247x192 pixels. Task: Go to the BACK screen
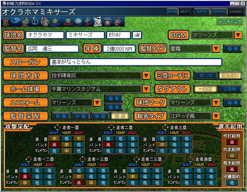click(x=172, y=11)
